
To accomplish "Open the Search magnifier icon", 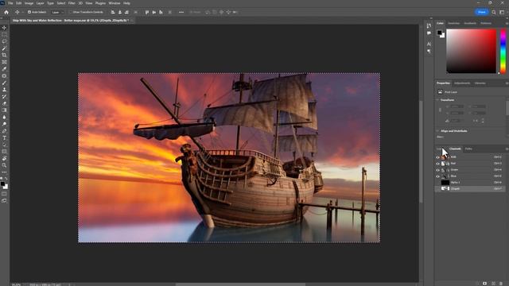I will point(494,13).
